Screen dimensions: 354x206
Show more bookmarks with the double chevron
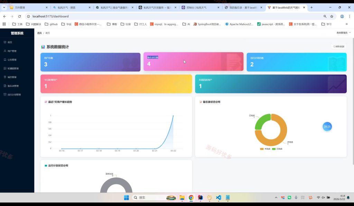tap(346, 24)
